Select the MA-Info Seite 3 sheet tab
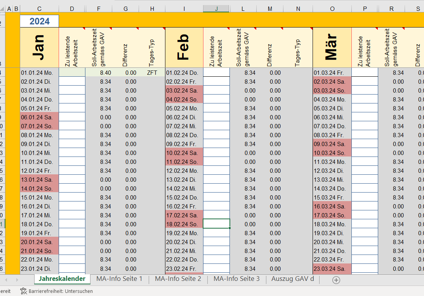The image size is (424, 296). (236, 279)
